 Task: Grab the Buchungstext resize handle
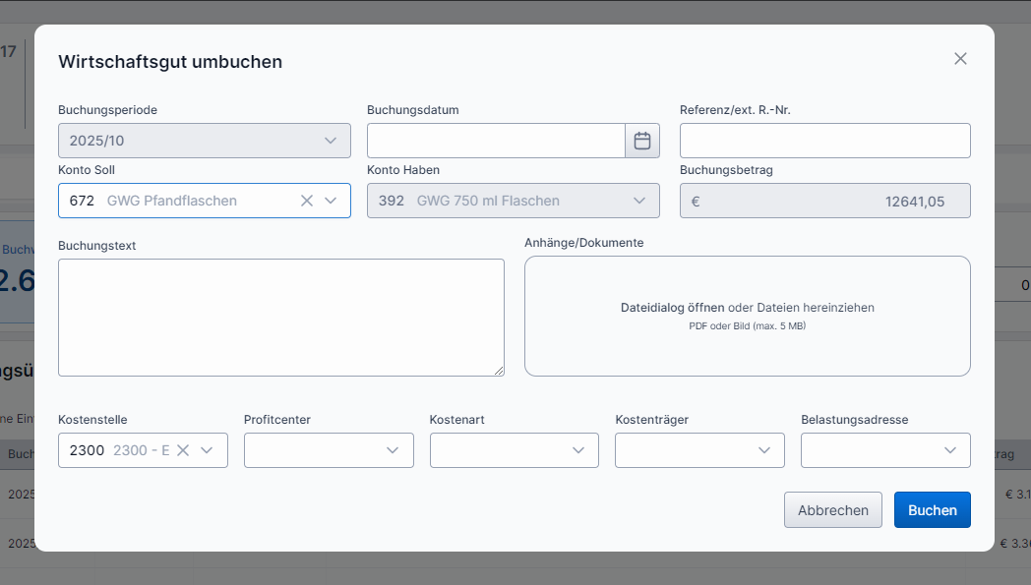[x=499, y=371]
